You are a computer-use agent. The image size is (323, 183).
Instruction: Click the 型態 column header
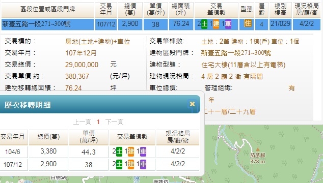pos(247,10)
